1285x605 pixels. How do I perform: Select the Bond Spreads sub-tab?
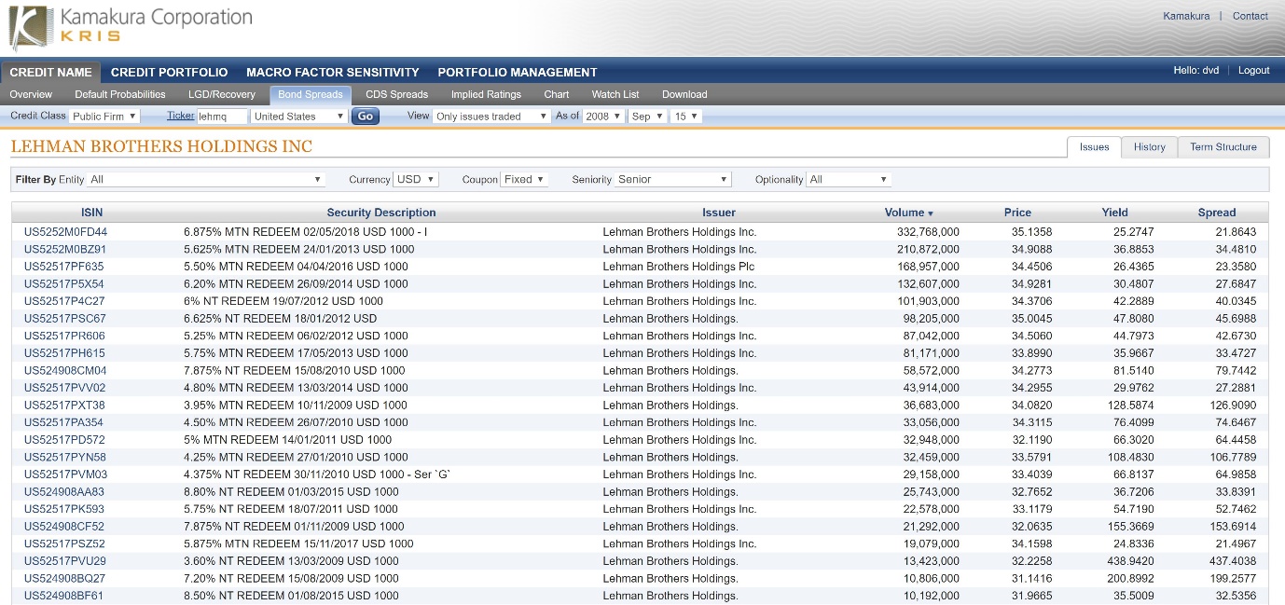pos(311,94)
